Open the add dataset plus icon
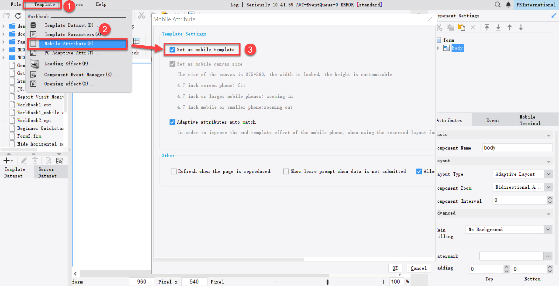 point(6,160)
